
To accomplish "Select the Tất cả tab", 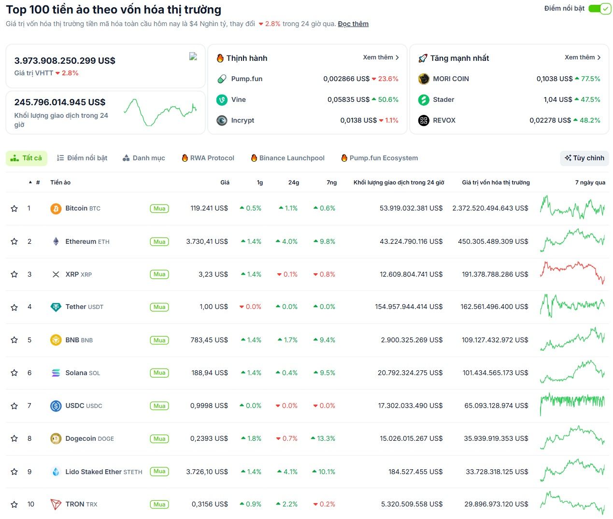I will pos(27,158).
